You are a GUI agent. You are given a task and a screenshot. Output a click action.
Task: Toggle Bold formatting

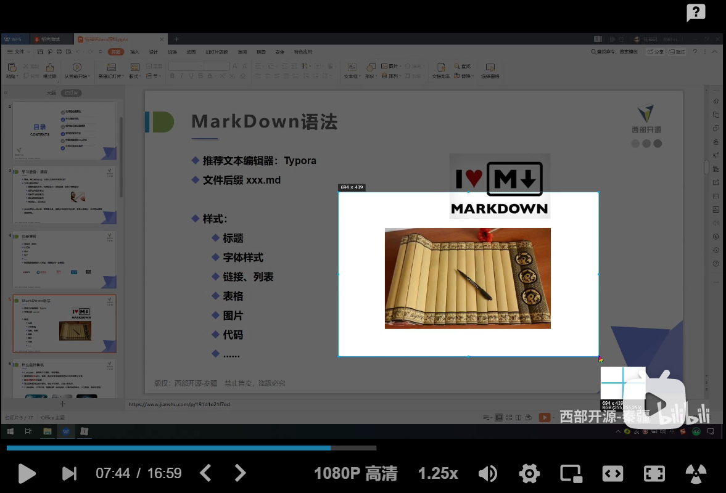[172, 76]
